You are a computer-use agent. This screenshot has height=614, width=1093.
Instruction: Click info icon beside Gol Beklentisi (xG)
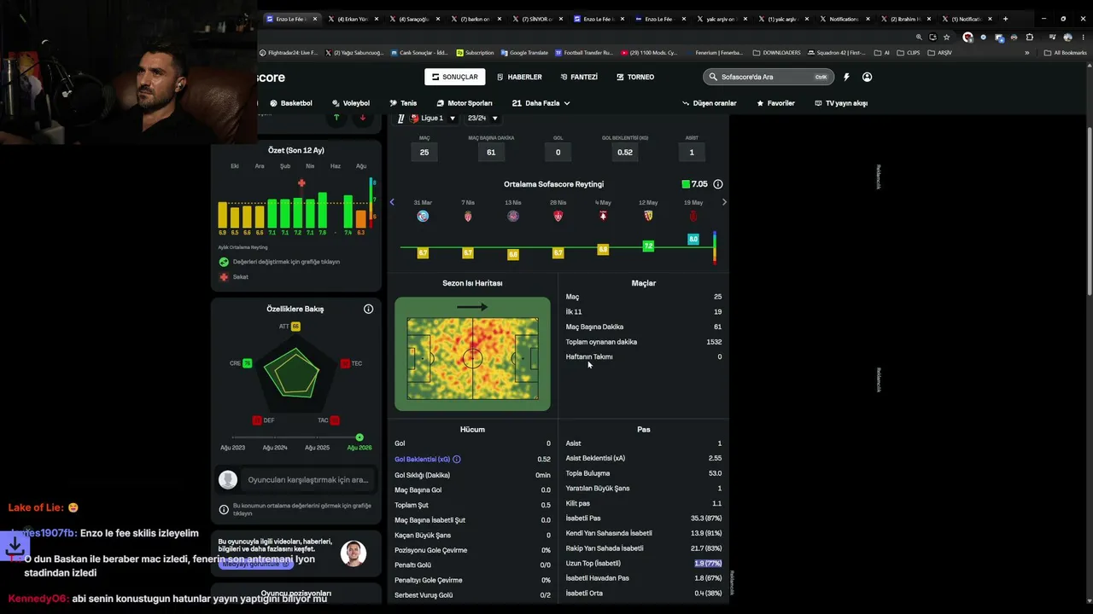pos(457,460)
